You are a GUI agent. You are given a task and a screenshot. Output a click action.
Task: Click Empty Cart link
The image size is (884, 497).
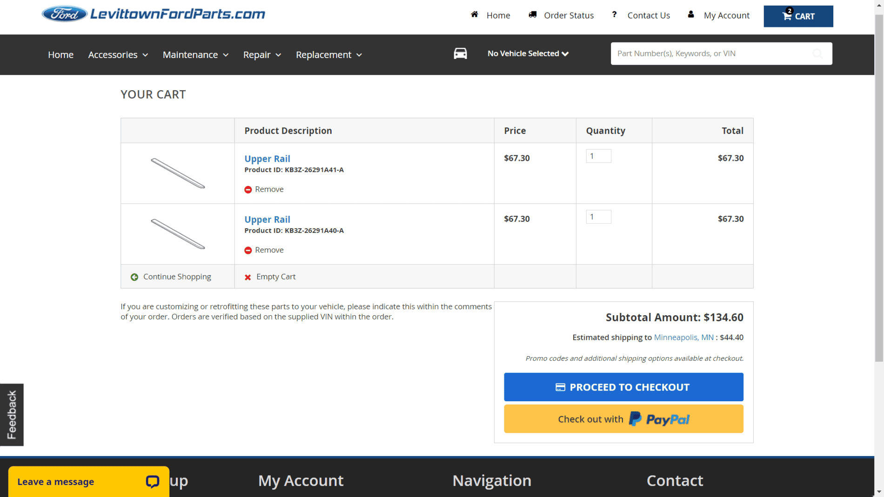(275, 277)
